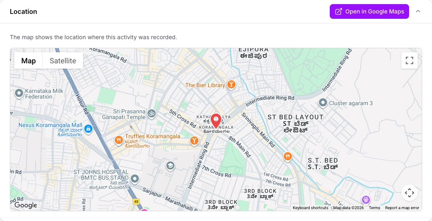This screenshot has height=221, width=432.
Task: Click bar icon right of Truffles Koramangala
Action: pos(194,141)
